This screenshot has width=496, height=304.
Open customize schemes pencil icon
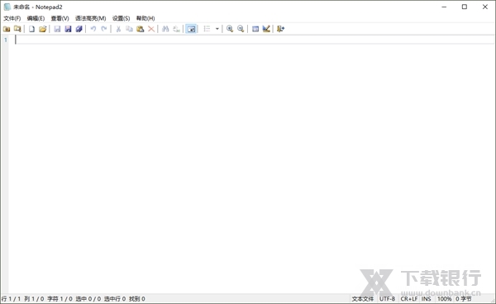[x=266, y=29]
